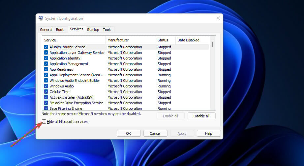This screenshot has width=304, height=166.
Task: Click Stopped status of Cellular Time
Action: (164, 92)
